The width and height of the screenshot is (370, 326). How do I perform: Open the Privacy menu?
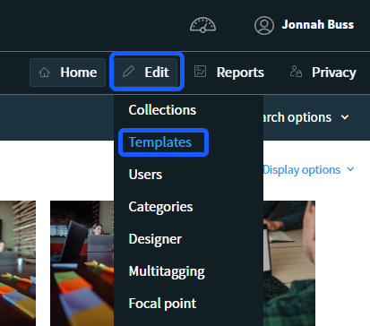tap(323, 73)
